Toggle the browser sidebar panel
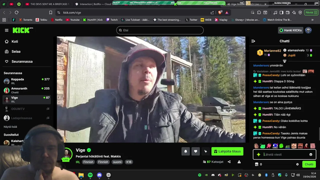 [x=281, y=12]
